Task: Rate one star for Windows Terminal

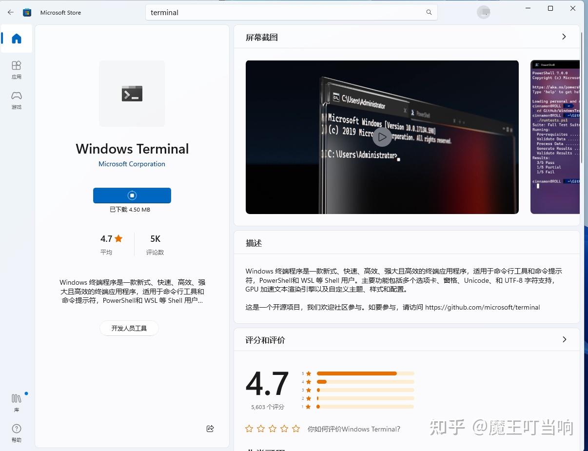Action: click(x=249, y=429)
